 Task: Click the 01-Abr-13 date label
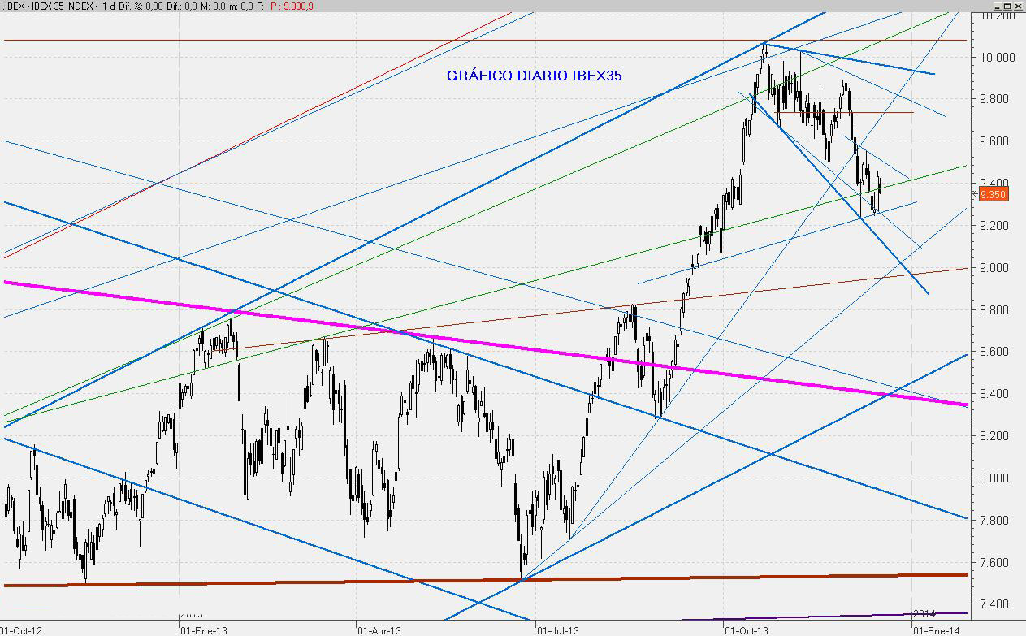click(x=379, y=630)
